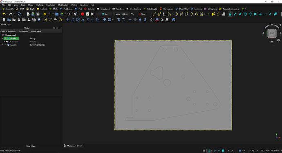This screenshot has width=282, height=153.
Task: Switch to the Sketcher workbench tab
Action: 90,9
